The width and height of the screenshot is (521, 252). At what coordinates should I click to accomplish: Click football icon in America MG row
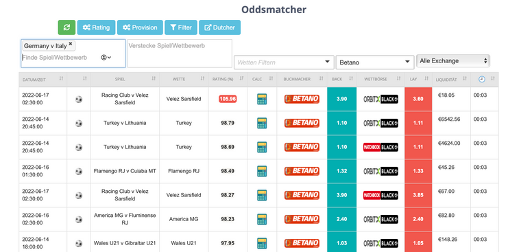[x=79, y=219]
